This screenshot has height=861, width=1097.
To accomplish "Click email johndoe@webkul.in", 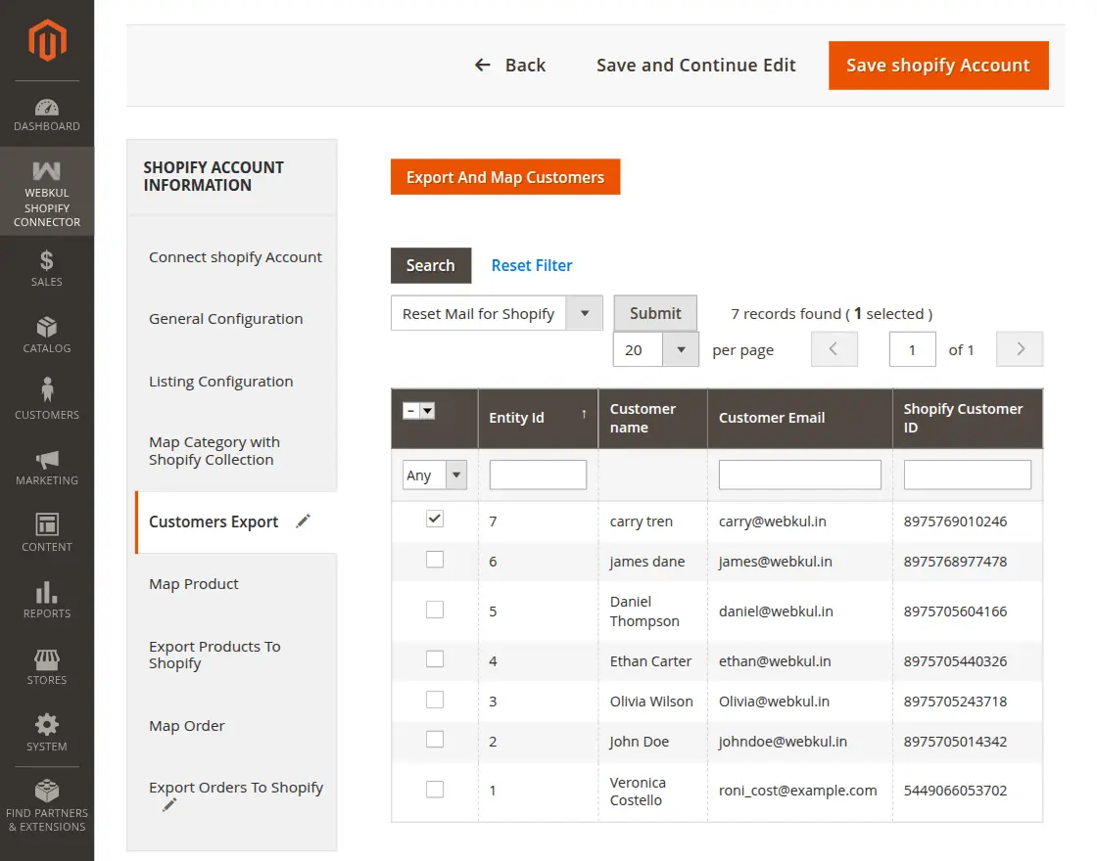I will pos(783,741).
